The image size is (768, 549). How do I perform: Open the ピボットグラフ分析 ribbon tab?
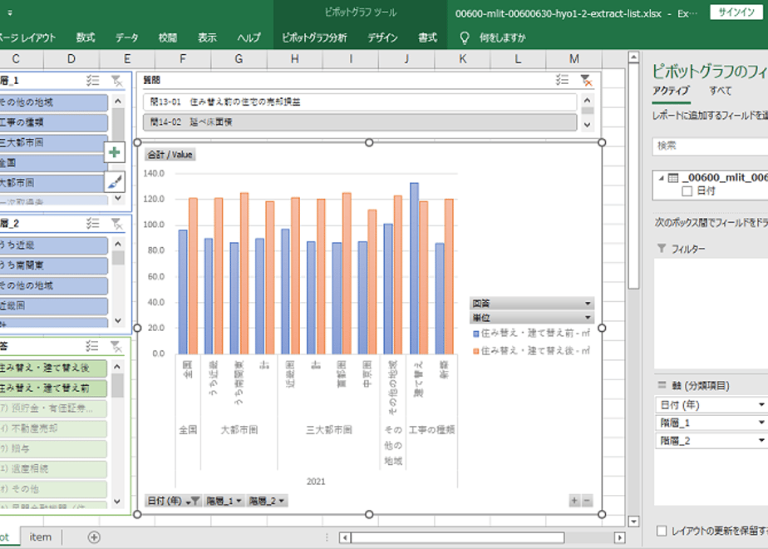314,37
